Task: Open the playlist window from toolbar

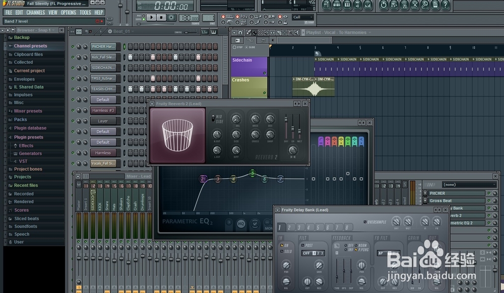Action: pyautogui.click(x=327, y=5)
